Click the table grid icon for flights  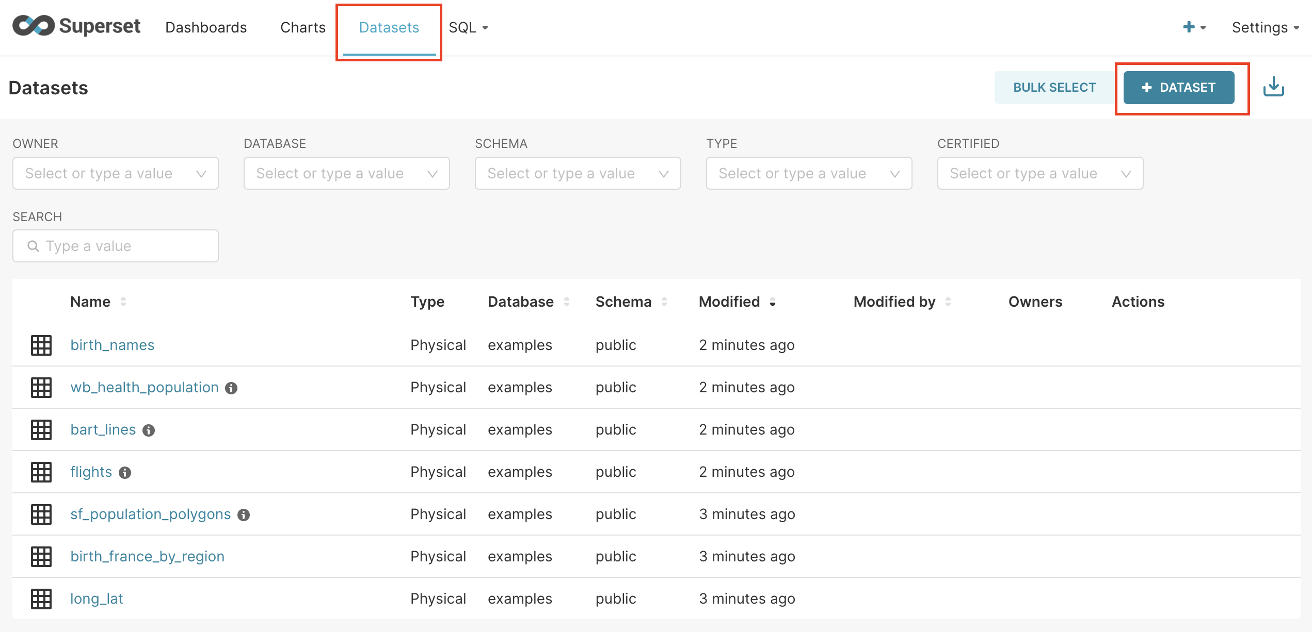click(41, 472)
